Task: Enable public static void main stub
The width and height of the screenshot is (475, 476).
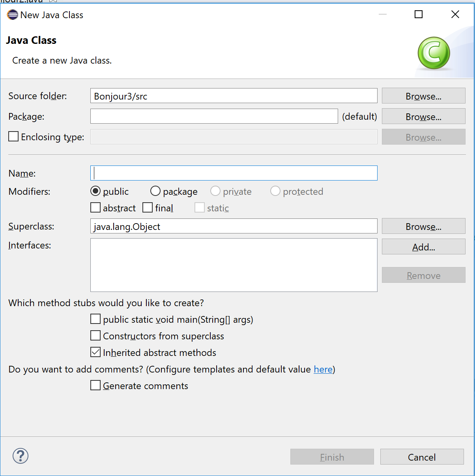Action: pyautogui.click(x=95, y=319)
